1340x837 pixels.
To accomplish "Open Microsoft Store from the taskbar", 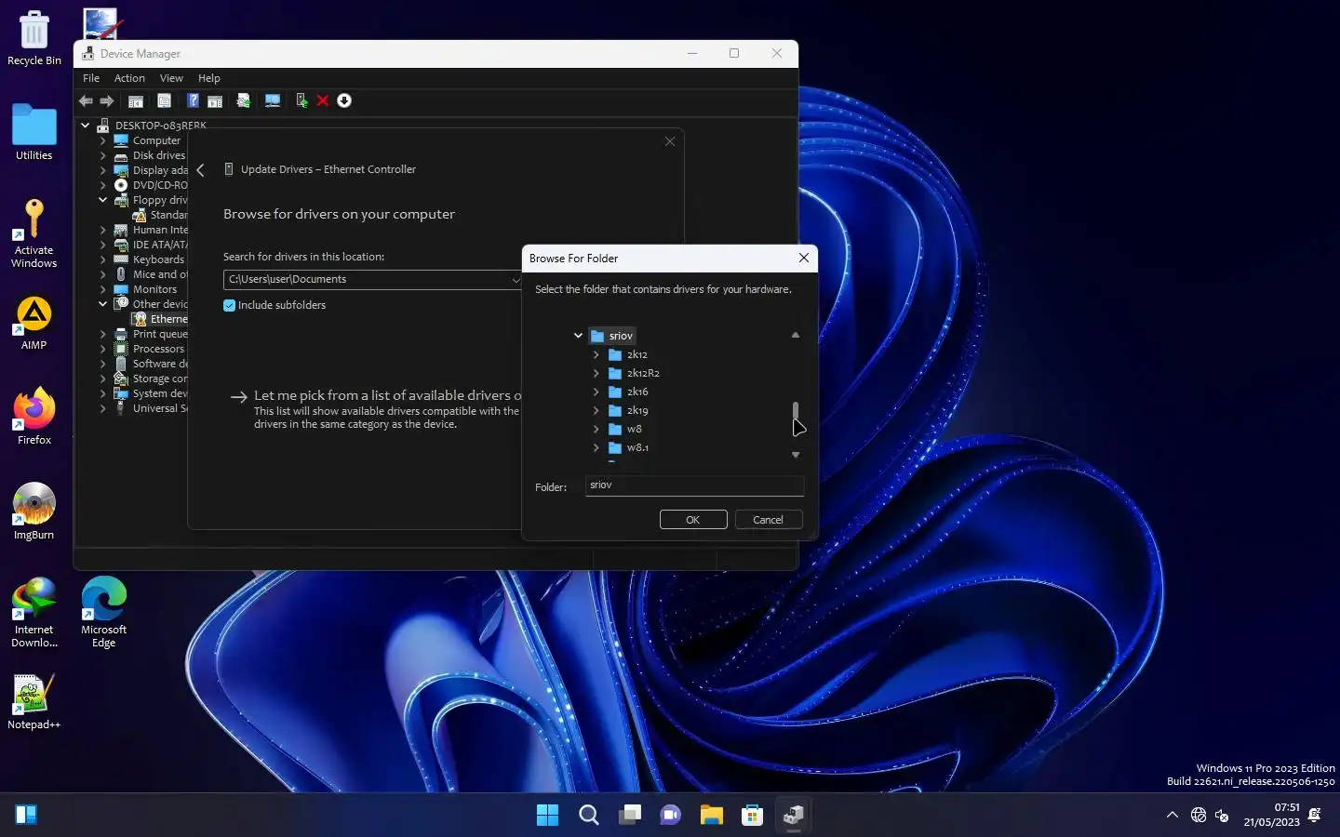I will [753, 816].
